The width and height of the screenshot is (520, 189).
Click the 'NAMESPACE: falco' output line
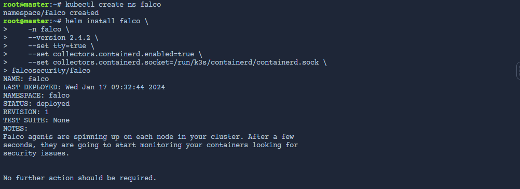pos(36,96)
